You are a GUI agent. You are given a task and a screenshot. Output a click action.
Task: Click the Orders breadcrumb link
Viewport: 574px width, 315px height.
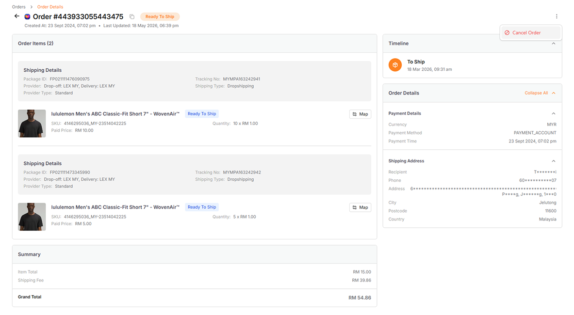[18, 7]
